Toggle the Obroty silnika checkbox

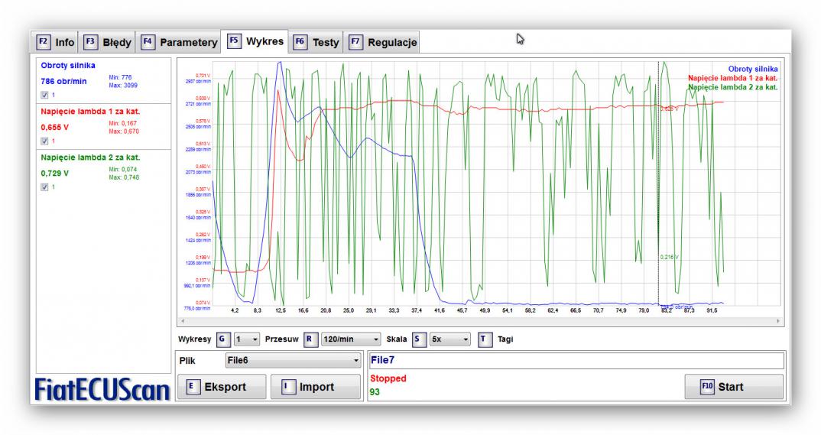pos(44,96)
